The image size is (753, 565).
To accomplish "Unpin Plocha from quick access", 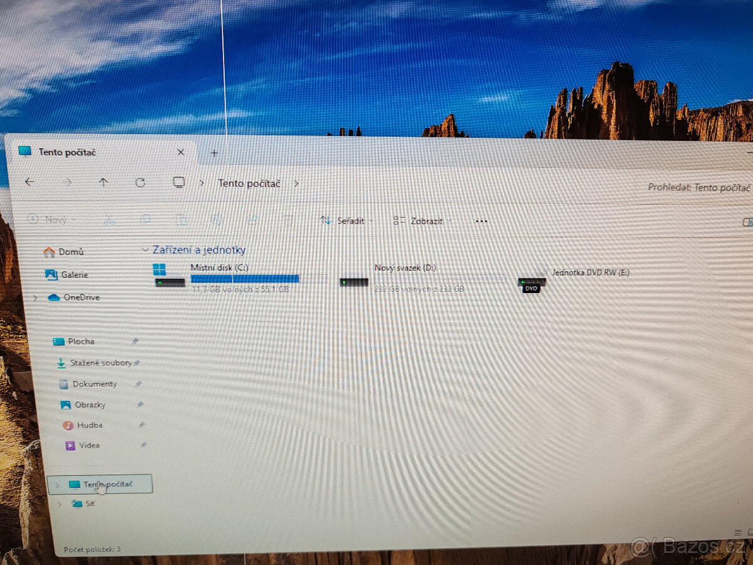I will (136, 341).
